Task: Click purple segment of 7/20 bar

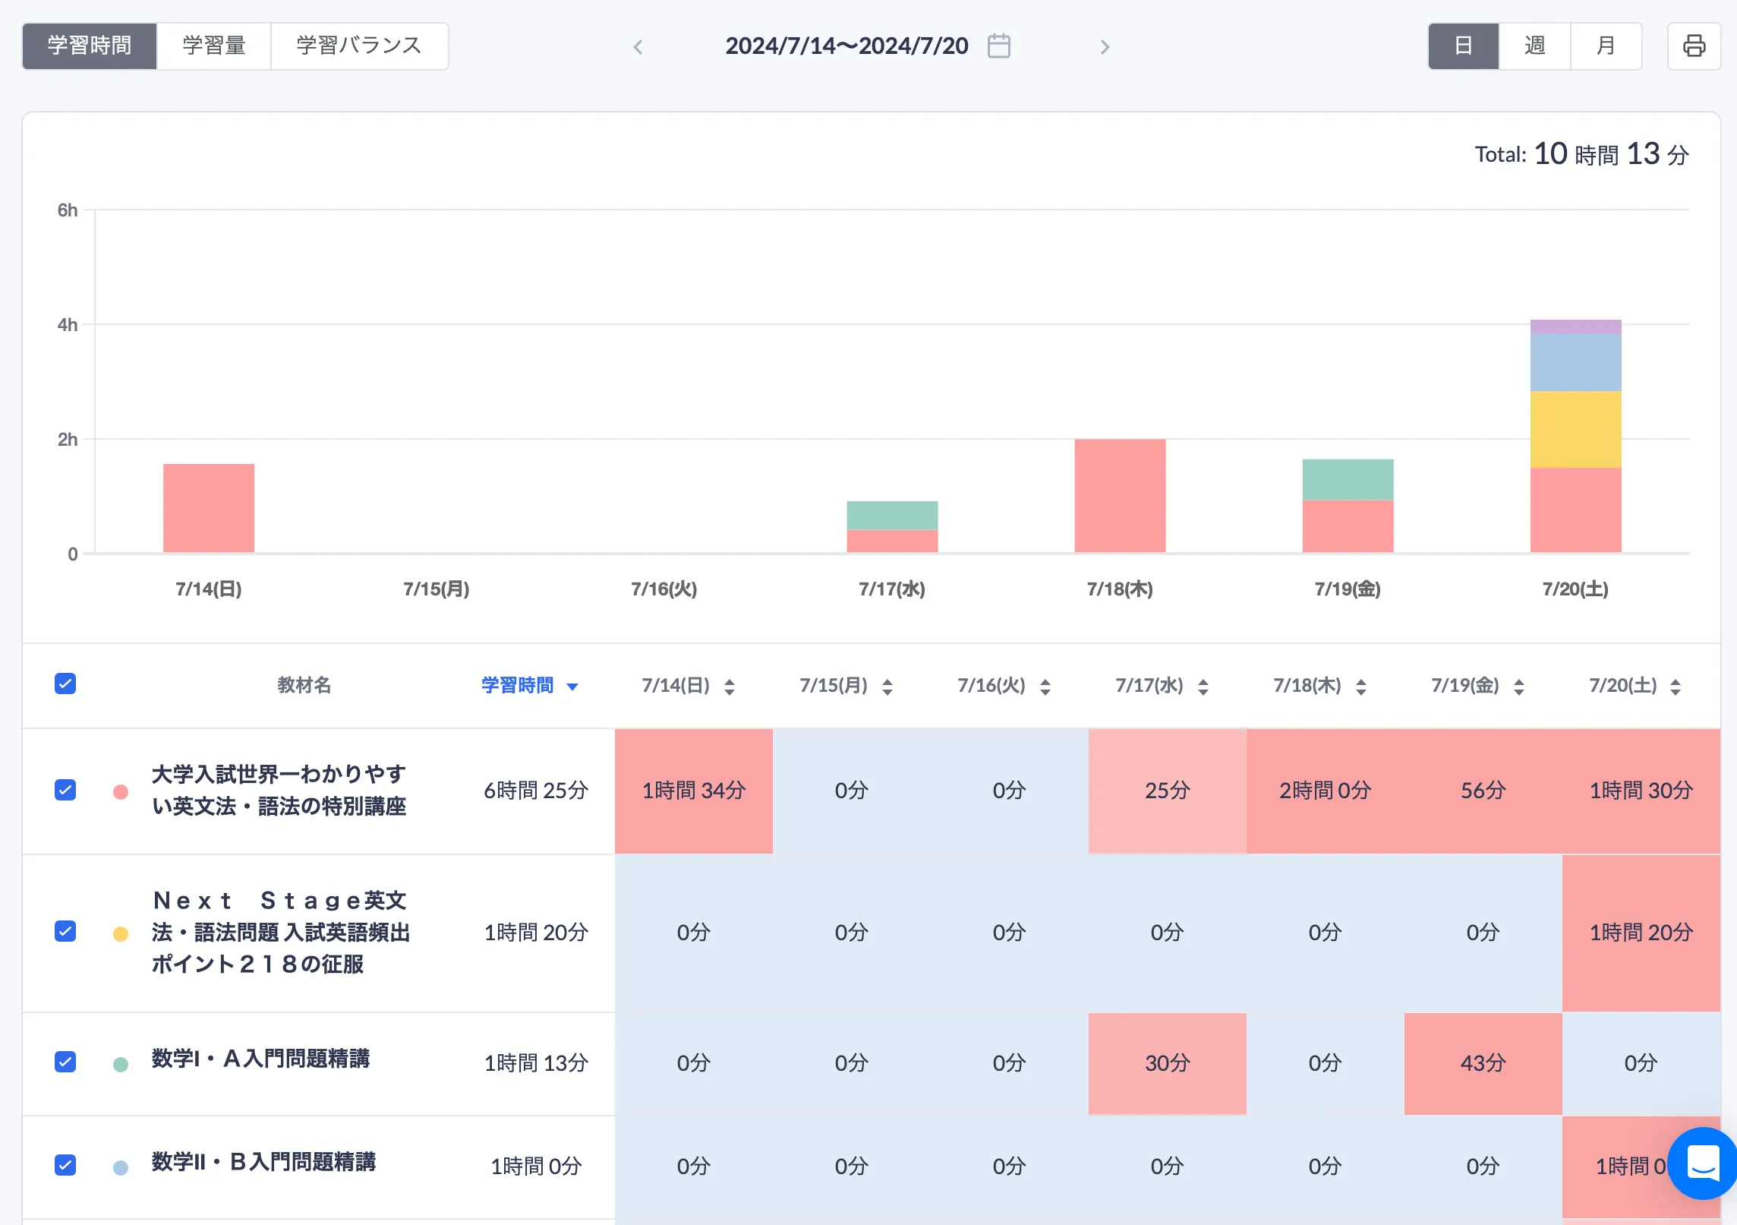Action: (1575, 327)
